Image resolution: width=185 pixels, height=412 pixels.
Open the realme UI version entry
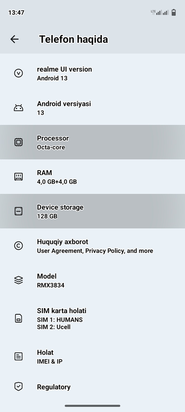click(x=92, y=73)
